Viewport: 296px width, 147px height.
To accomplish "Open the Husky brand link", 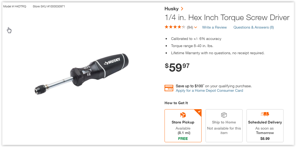I will pos(171,9).
